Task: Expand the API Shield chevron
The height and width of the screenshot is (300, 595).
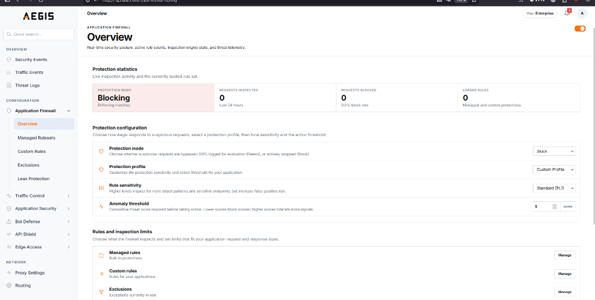Action: [69, 234]
